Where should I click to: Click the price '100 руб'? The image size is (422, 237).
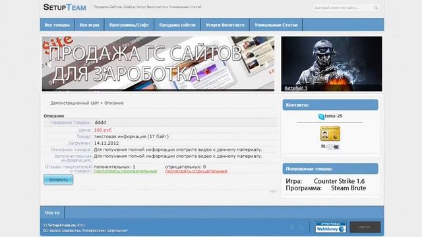tap(103, 130)
